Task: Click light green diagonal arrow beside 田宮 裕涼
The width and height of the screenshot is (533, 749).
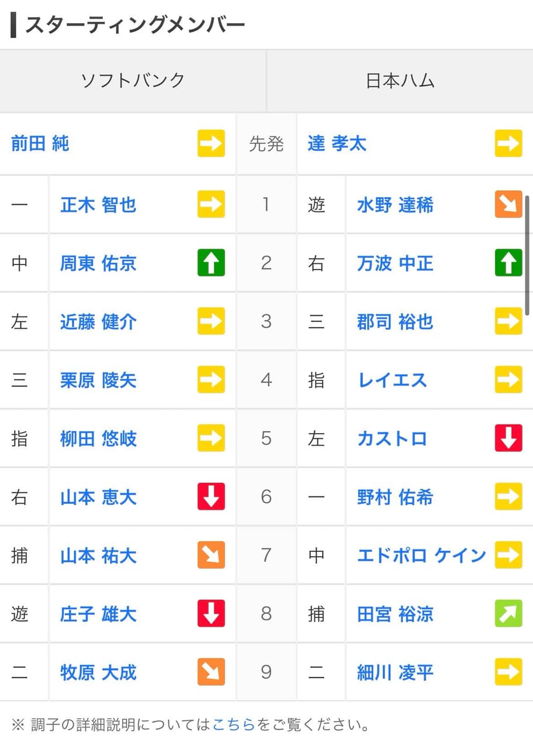Action: [x=508, y=614]
